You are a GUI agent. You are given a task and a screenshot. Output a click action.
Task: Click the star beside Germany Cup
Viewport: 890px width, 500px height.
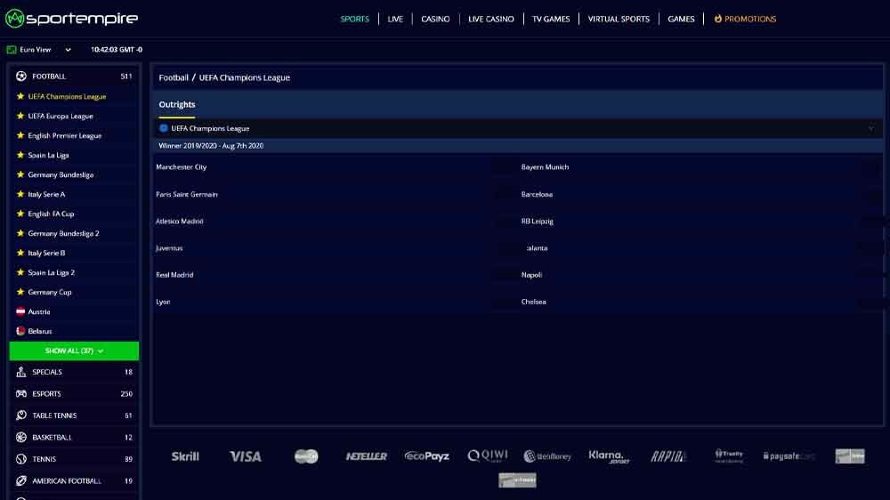pos(20,293)
